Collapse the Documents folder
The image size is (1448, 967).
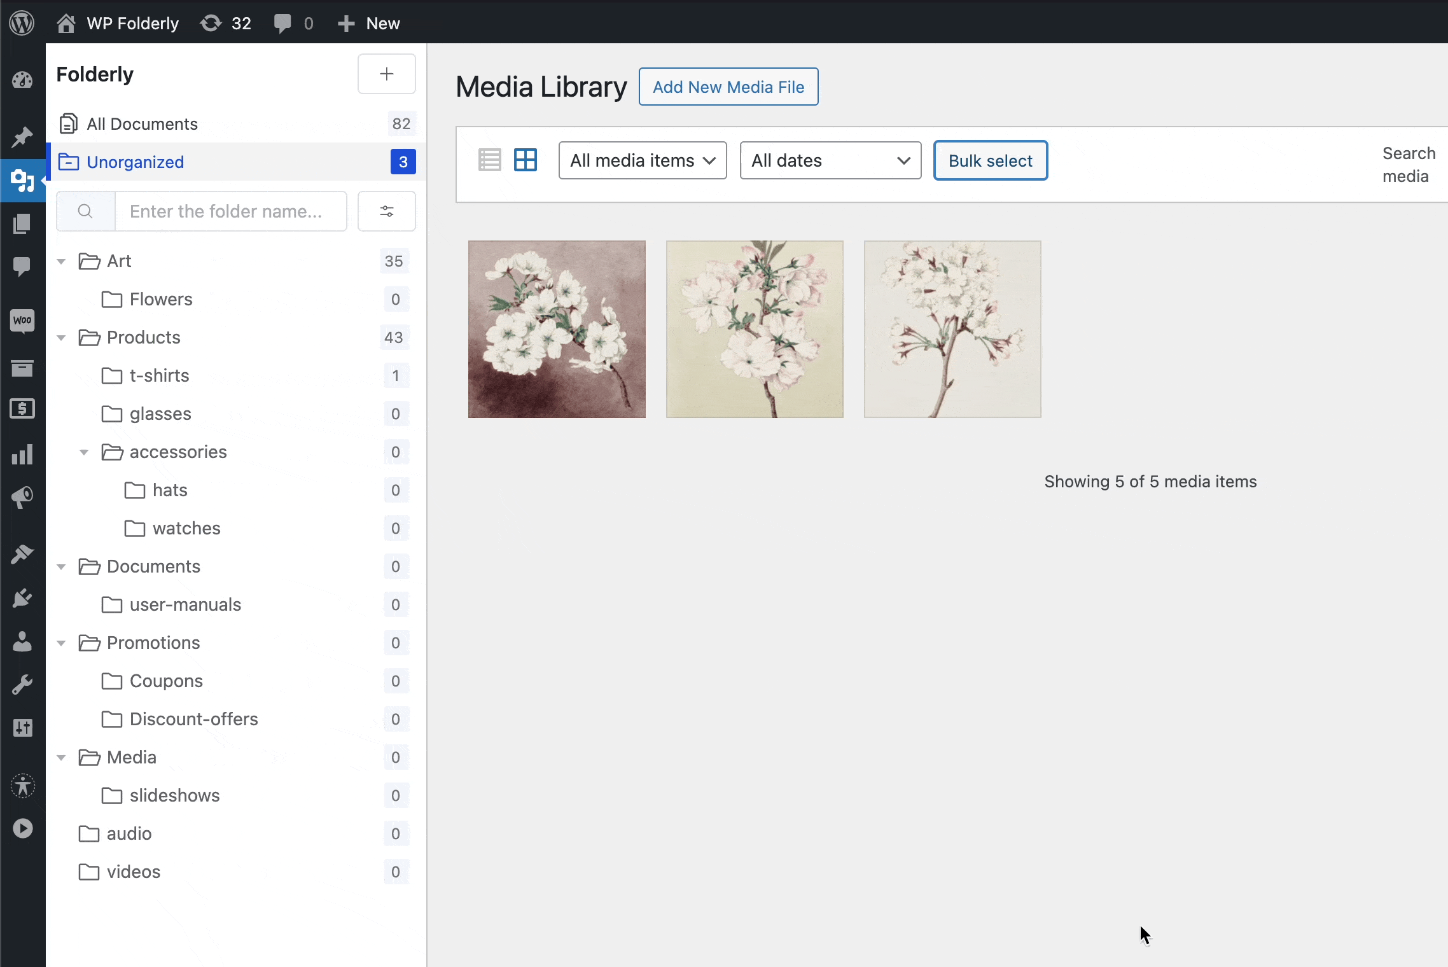click(62, 567)
